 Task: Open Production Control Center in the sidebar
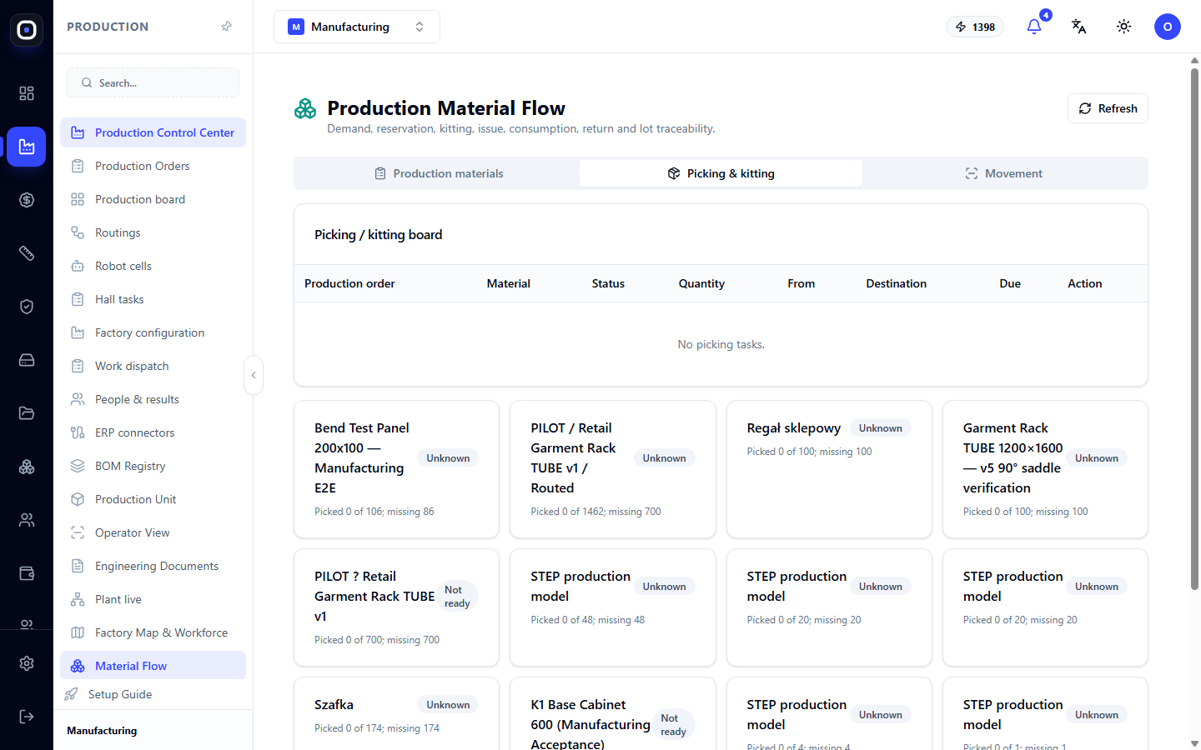(x=153, y=132)
